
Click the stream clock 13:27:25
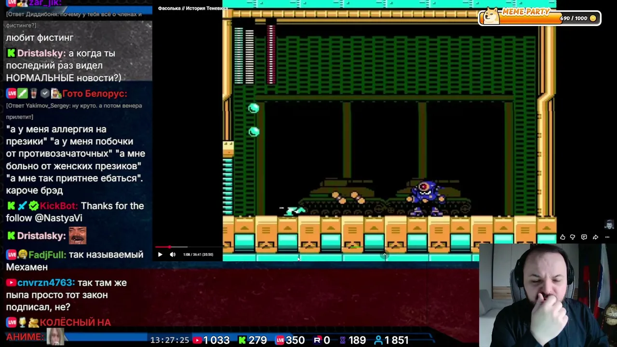(170, 340)
